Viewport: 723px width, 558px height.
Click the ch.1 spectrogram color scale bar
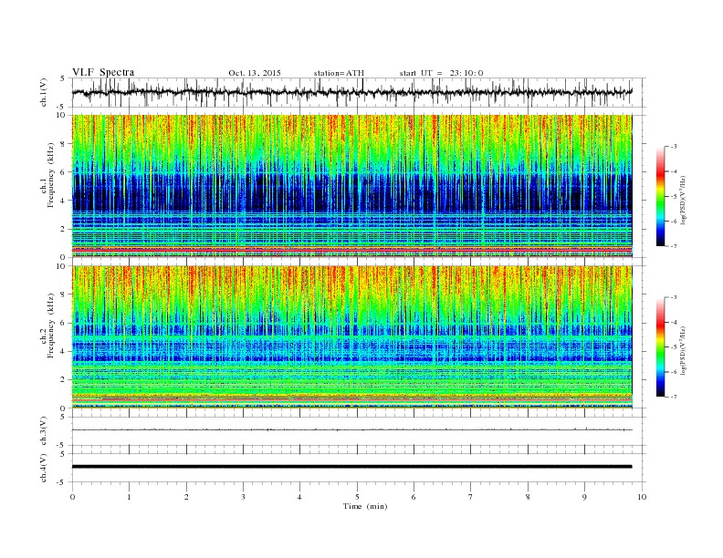tap(660, 196)
